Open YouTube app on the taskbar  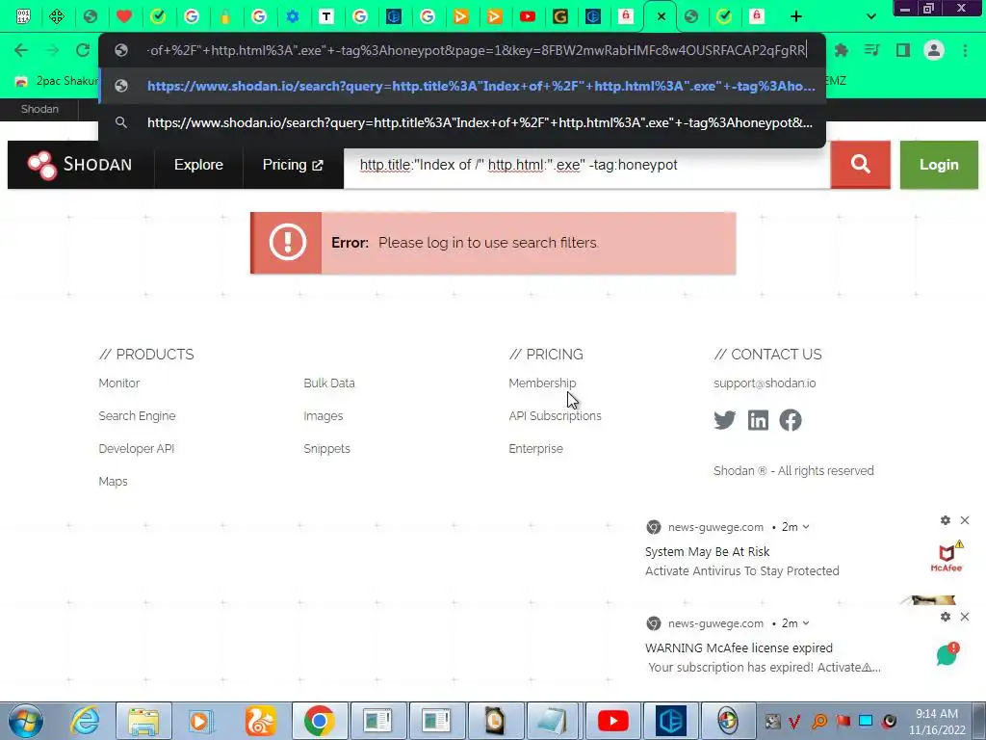(x=613, y=721)
